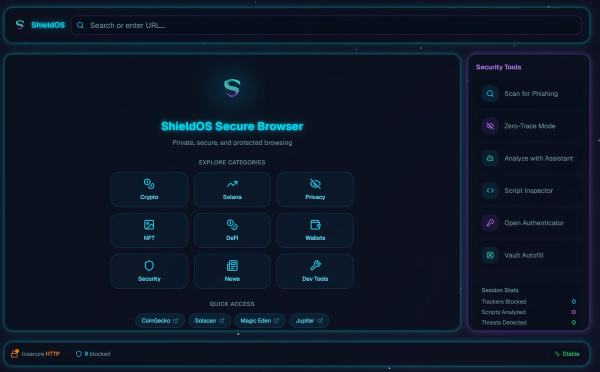
Task: Click the 0 blocked status text
Action: pos(97,354)
